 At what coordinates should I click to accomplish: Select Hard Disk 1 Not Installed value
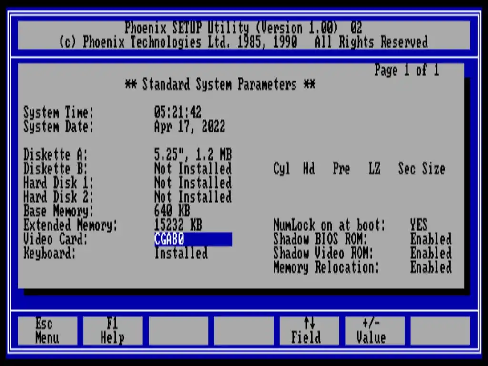[x=193, y=183]
